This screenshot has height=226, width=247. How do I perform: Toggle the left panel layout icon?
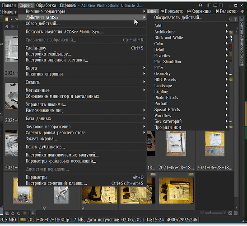coord(210,5)
